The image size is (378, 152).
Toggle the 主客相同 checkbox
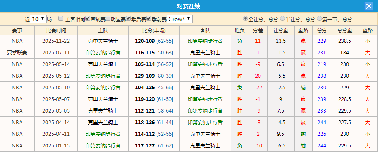coord(61,19)
